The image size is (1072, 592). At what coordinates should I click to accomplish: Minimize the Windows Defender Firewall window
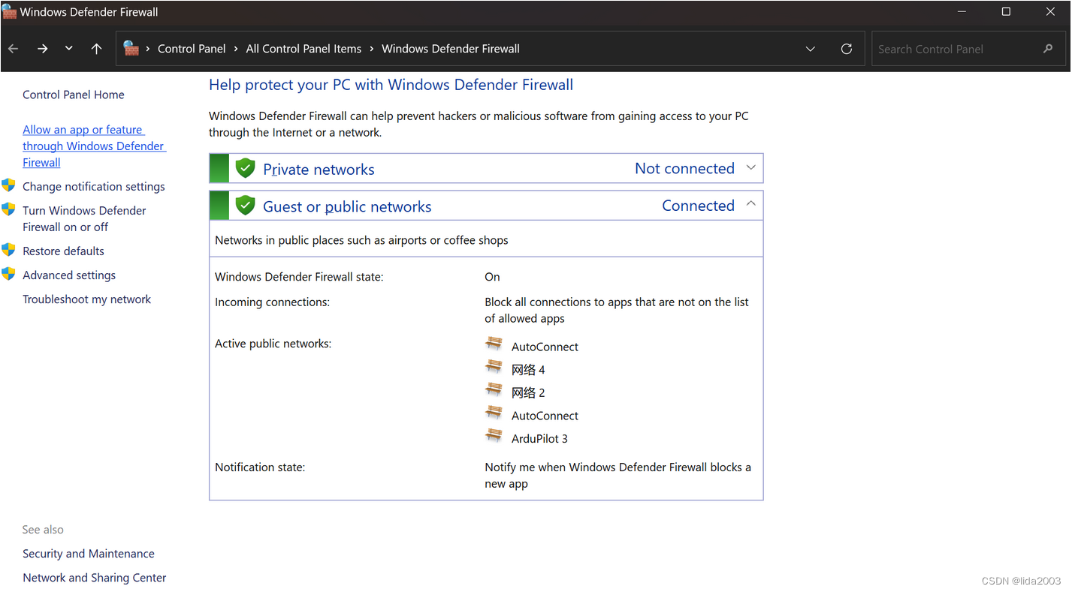pyautogui.click(x=962, y=12)
